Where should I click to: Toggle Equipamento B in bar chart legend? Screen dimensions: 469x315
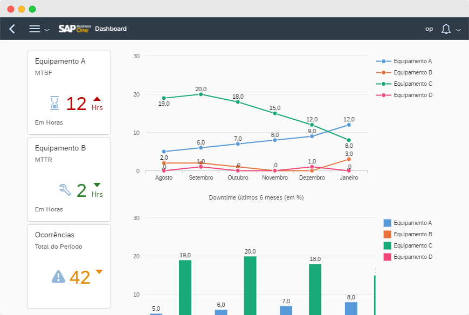[408, 234]
